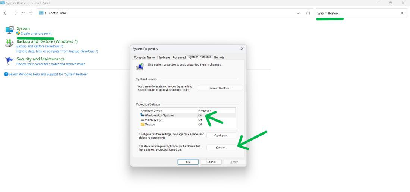Close the System Properties dialog
The height and width of the screenshot is (192, 410).
[242, 49]
